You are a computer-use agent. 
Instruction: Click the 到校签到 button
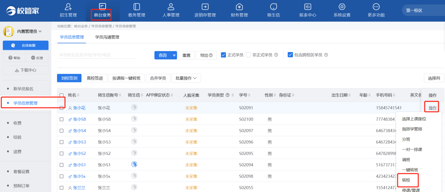(x=69, y=78)
